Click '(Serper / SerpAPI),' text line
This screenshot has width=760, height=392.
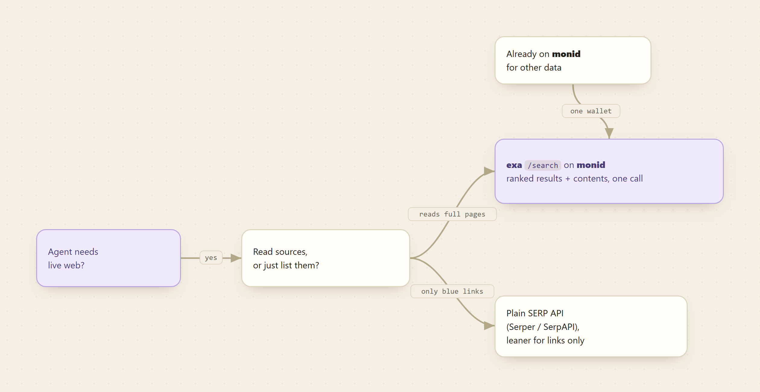[543, 327]
